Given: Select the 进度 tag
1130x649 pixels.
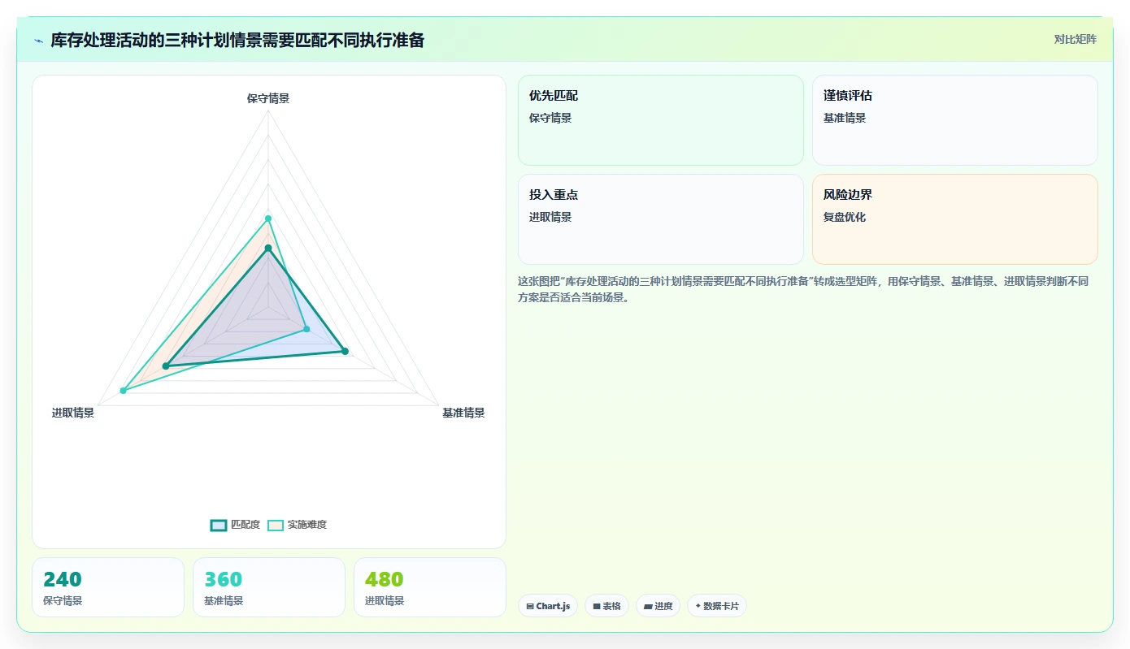Looking at the screenshot, I should coord(658,606).
